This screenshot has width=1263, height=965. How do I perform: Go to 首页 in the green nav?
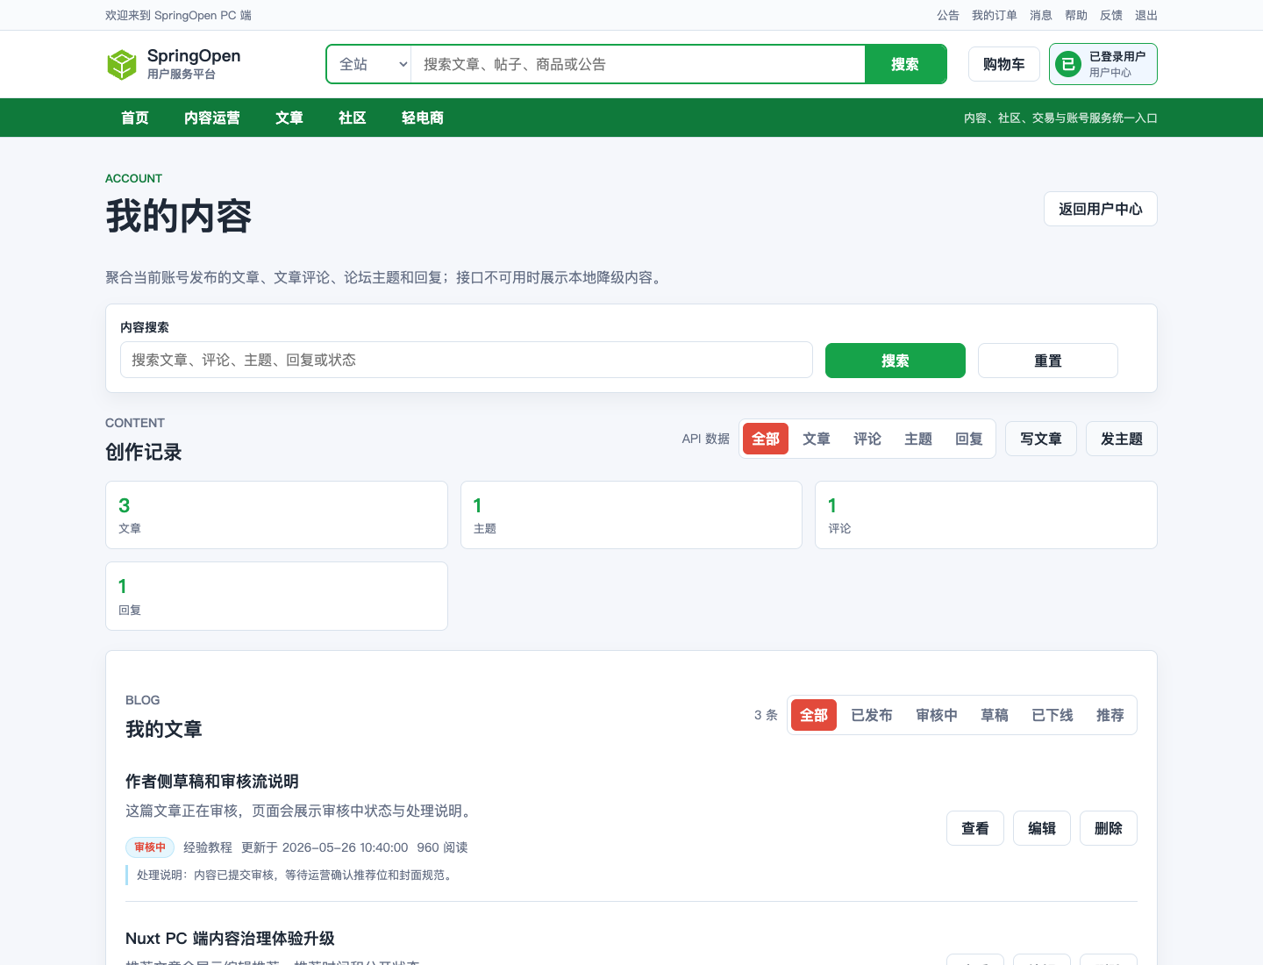135,118
